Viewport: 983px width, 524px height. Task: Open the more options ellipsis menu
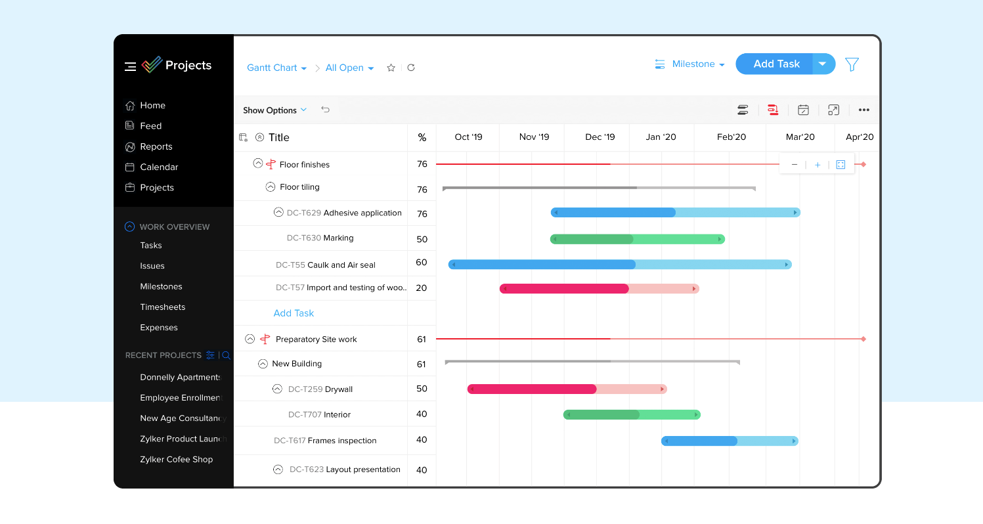pyautogui.click(x=864, y=110)
